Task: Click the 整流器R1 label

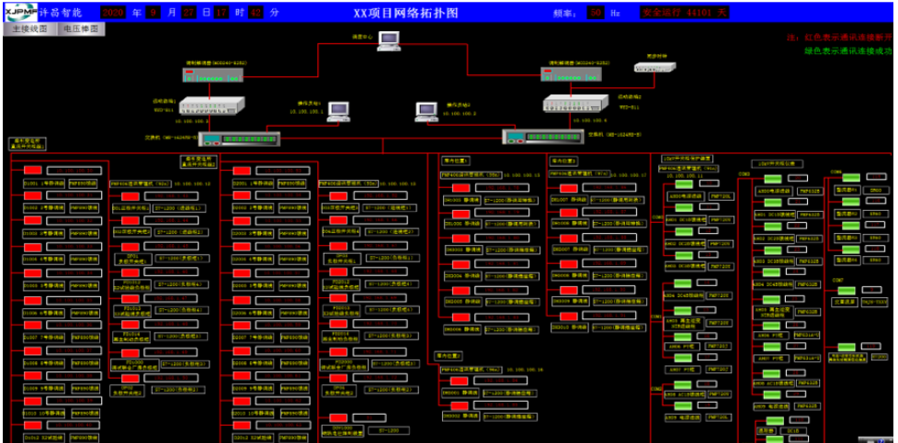Action: click(x=846, y=189)
